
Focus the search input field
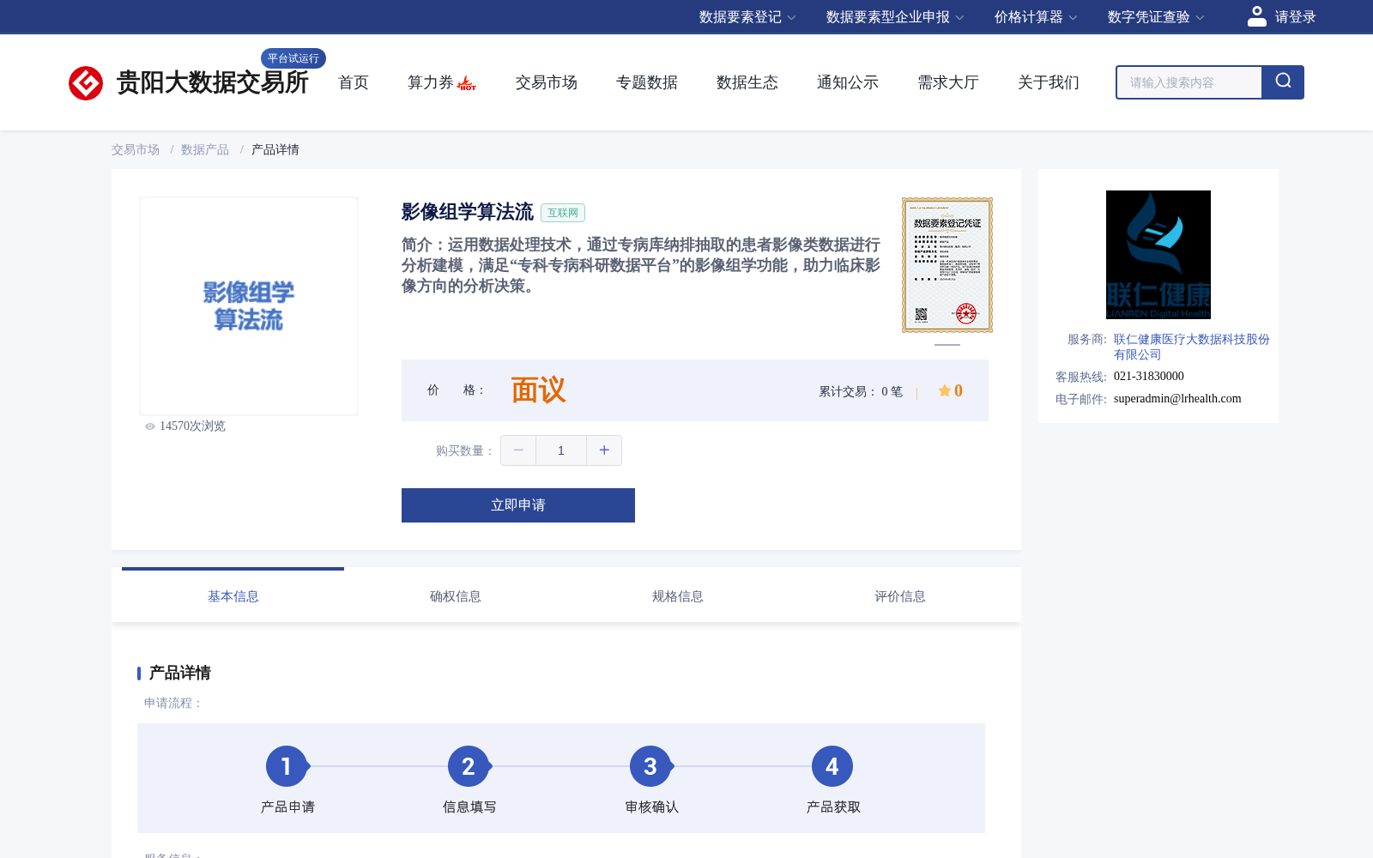point(1189,82)
